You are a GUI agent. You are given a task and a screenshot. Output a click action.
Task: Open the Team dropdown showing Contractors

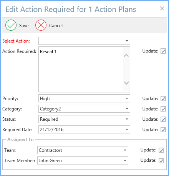125,150
